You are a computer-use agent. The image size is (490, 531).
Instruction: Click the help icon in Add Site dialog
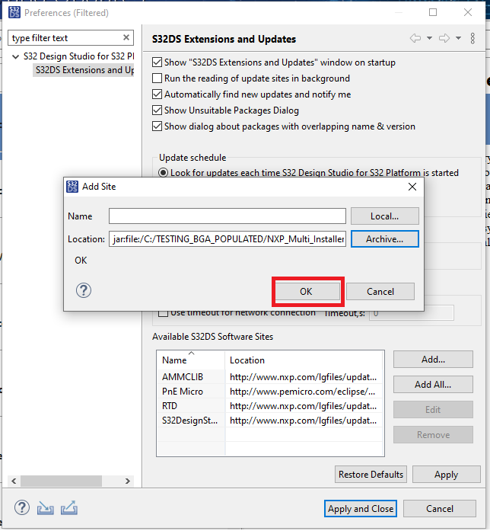(x=84, y=290)
